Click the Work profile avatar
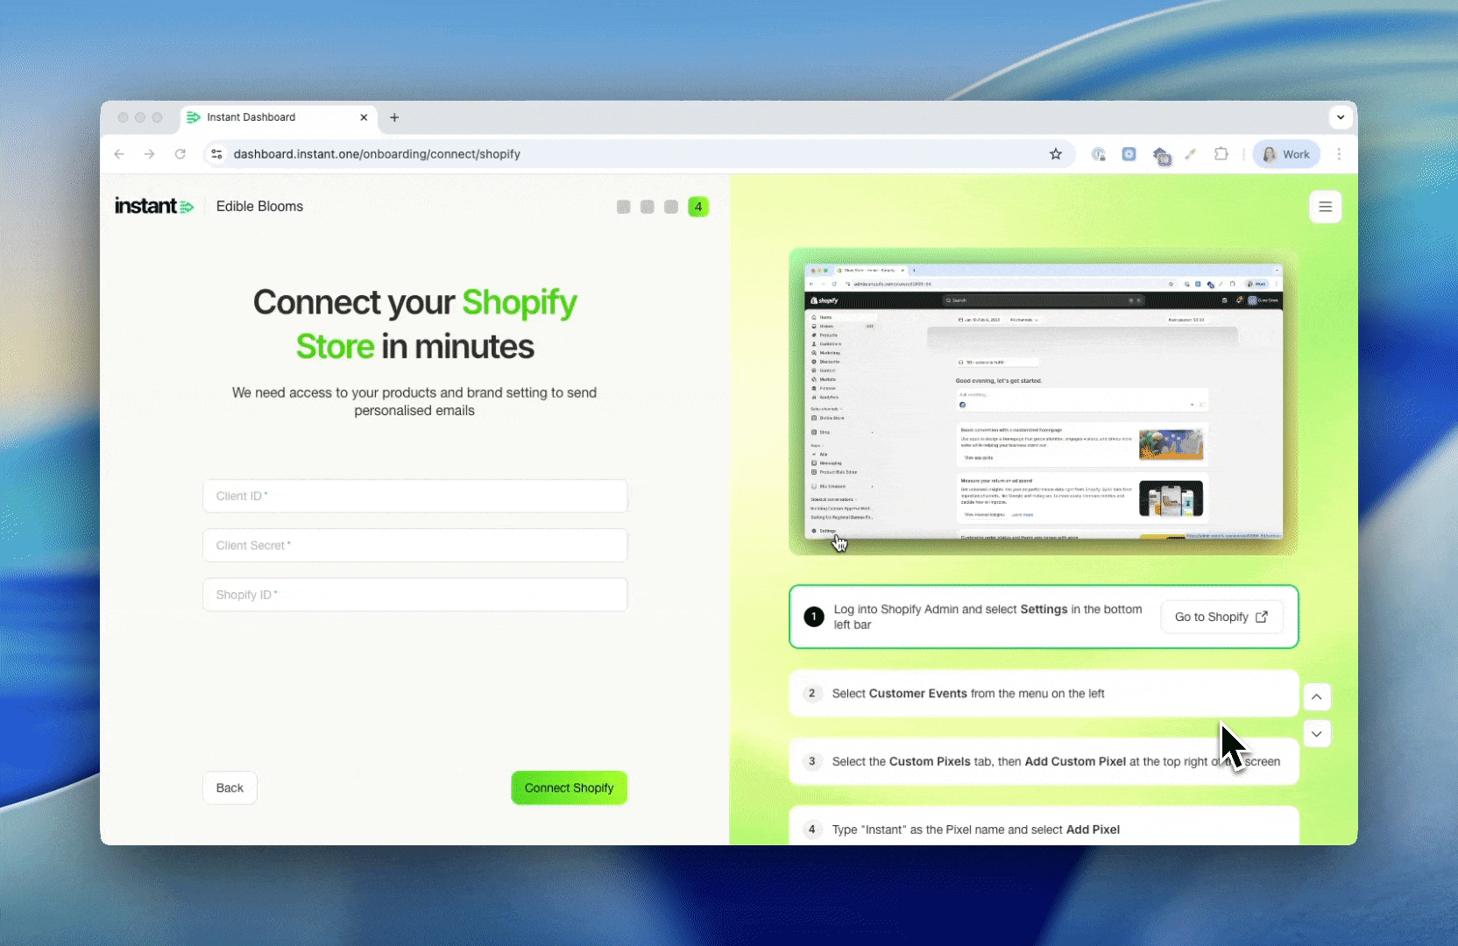Viewport: 1458px width, 946px height. (1285, 154)
